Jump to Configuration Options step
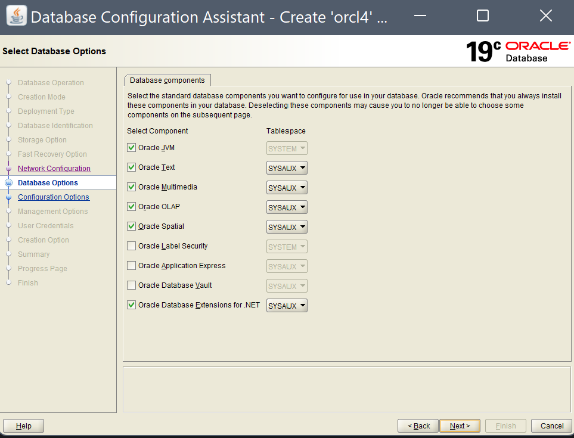Screen dimensions: 574x438 coord(54,197)
